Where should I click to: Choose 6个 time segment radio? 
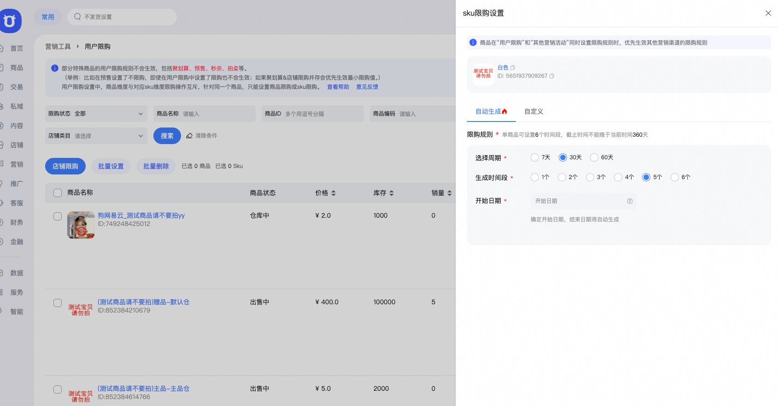click(x=675, y=177)
